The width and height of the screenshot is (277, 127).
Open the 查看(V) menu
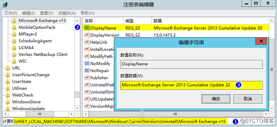click(x=47, y=13)
